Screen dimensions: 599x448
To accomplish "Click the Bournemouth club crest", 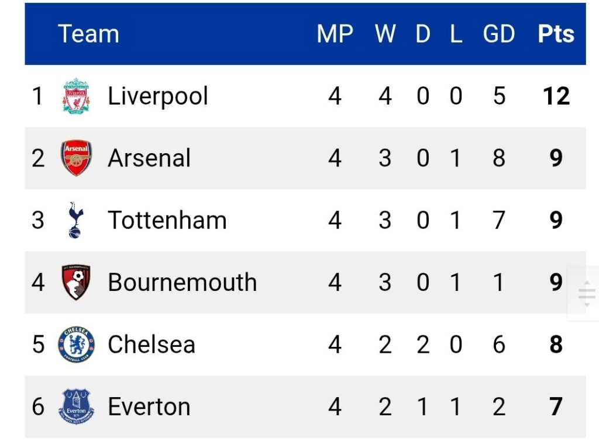I will point(76,282).
